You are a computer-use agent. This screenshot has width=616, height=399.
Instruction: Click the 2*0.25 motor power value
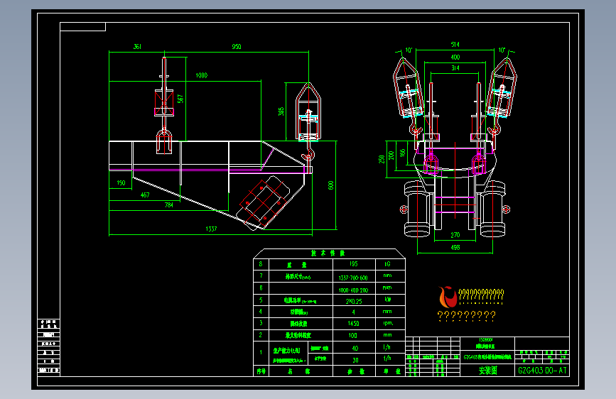pos(354,302)
